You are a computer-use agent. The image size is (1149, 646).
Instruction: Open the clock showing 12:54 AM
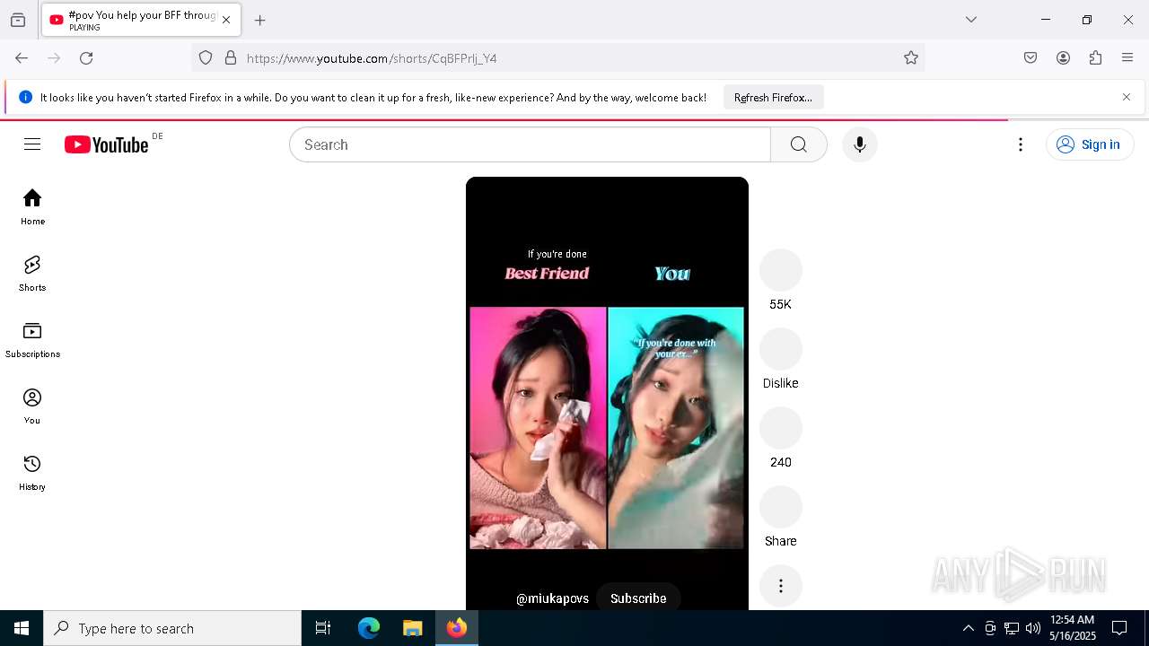(1073, 628)
